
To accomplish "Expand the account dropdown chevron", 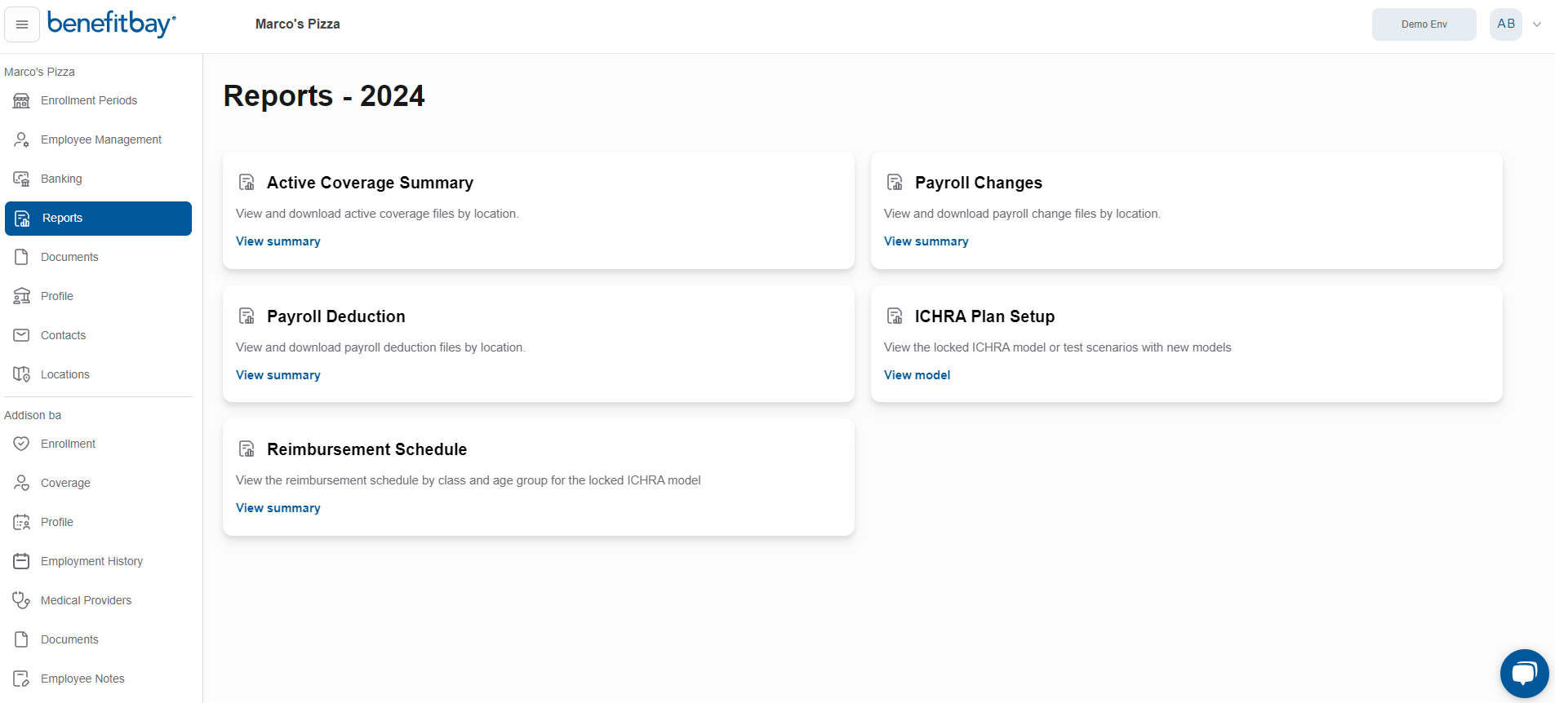I will tap(1537, 24).
